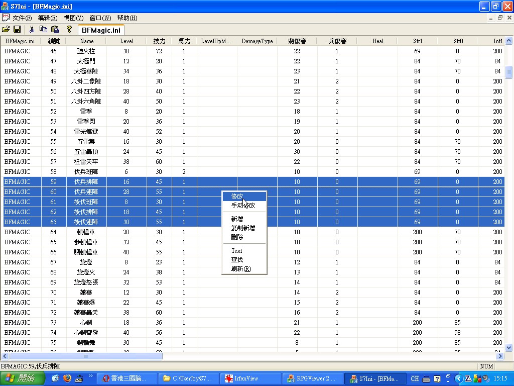Click the horizontal scrollbar right arrow
The height and width of the screenshot is (386, 514).
(500, 356)
